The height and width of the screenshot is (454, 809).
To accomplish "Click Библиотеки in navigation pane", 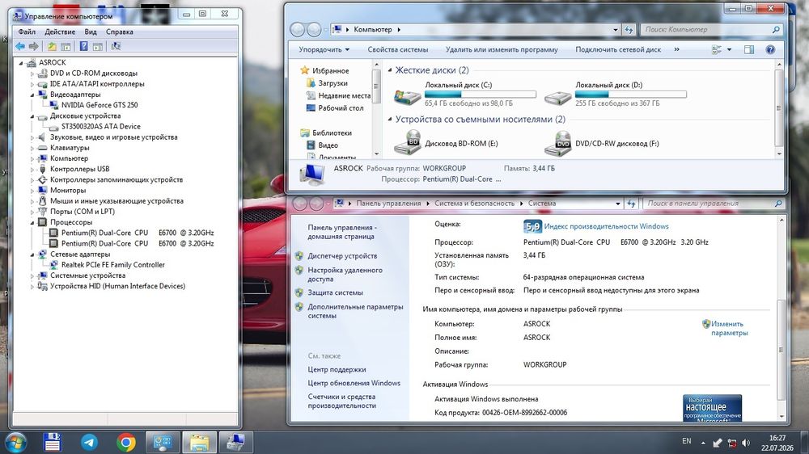I will pos(332,133).
